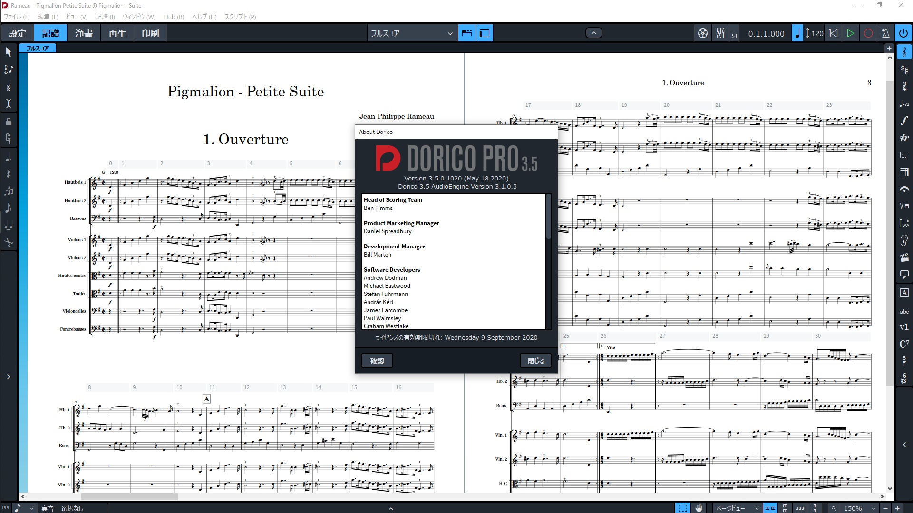Toggle the panels visibility button beside the galley view button
913x513 pixels.
click(x=485, y=33)
